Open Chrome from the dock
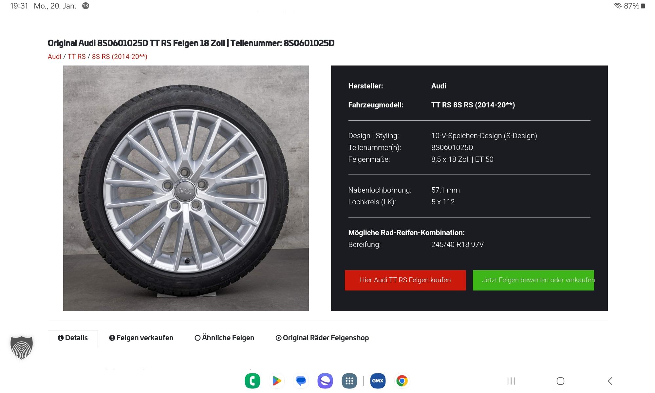The height and width of the screenshot is (393, 655). (x=402, y=381)
